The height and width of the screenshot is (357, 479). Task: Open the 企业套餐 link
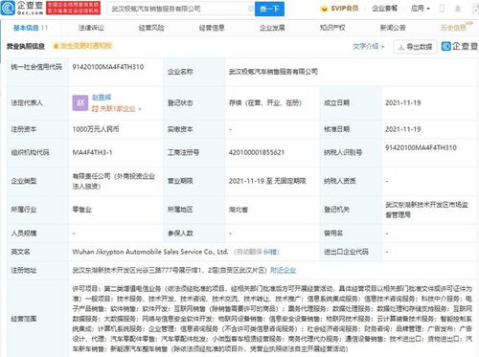[x=385, y=9]
